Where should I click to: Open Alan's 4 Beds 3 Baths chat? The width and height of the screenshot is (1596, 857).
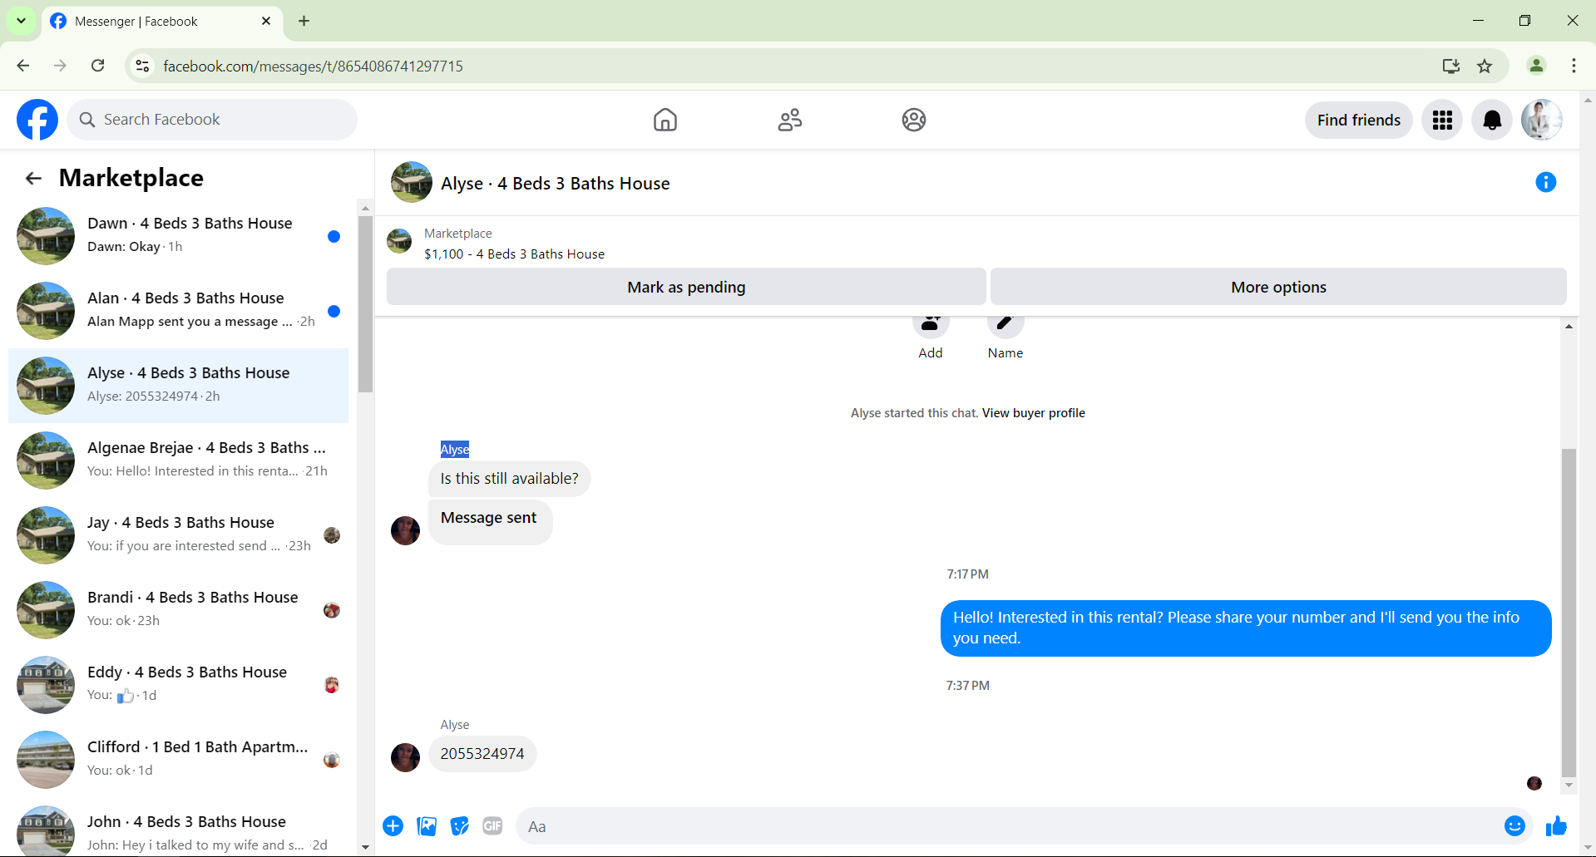pyautogui.click(x=178, y=311)
